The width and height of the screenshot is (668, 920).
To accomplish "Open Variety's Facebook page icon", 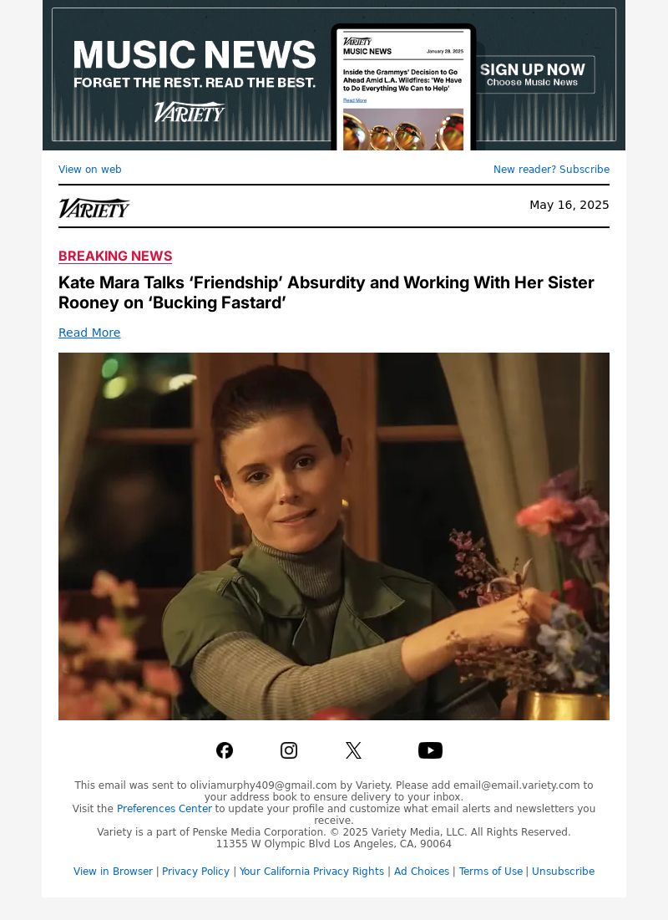I will [x=225, y=750].
